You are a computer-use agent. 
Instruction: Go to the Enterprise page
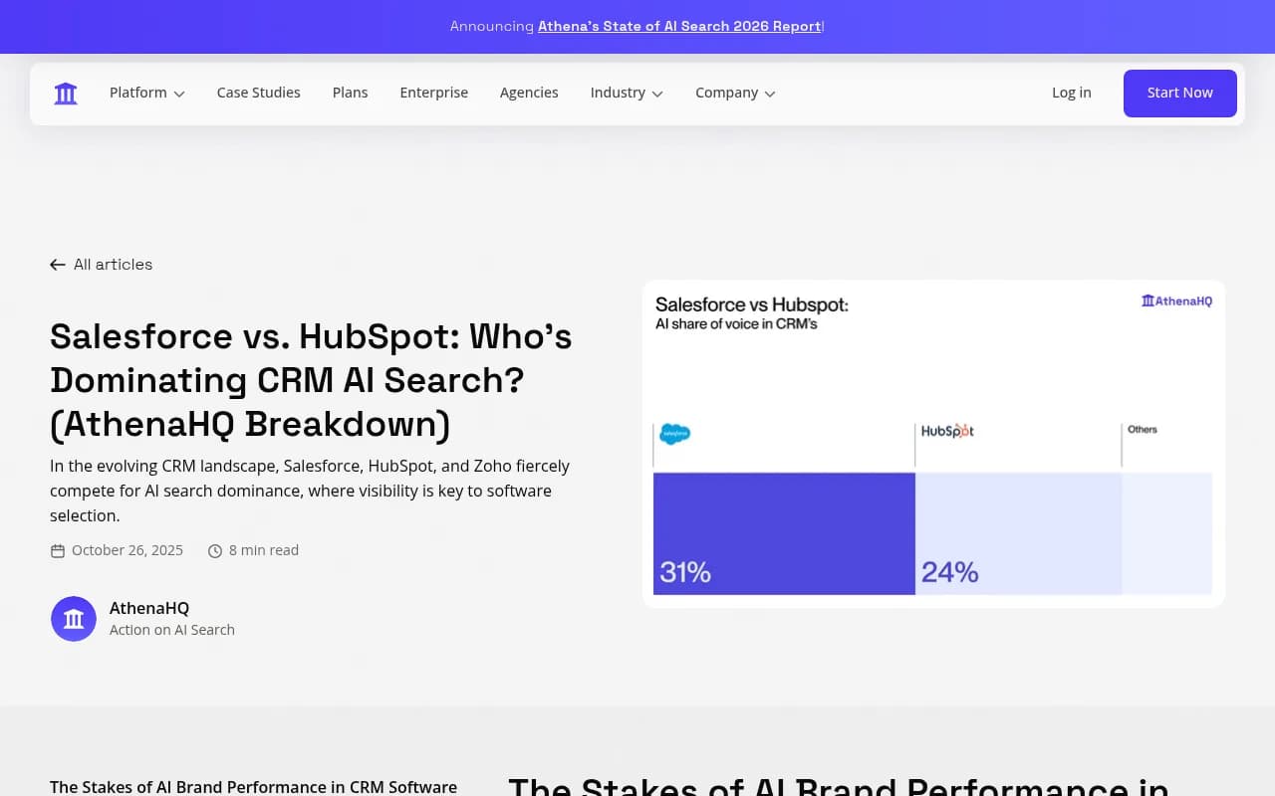click(434, 93)
